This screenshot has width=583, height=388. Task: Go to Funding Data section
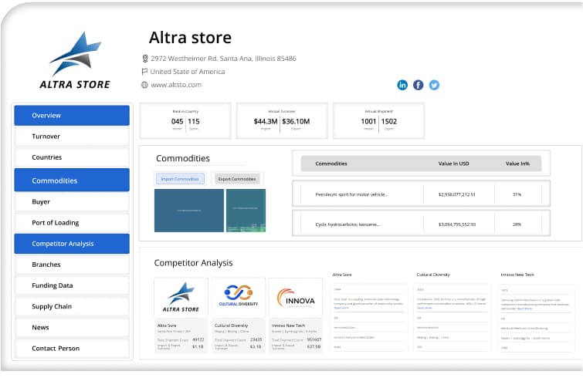72,285
